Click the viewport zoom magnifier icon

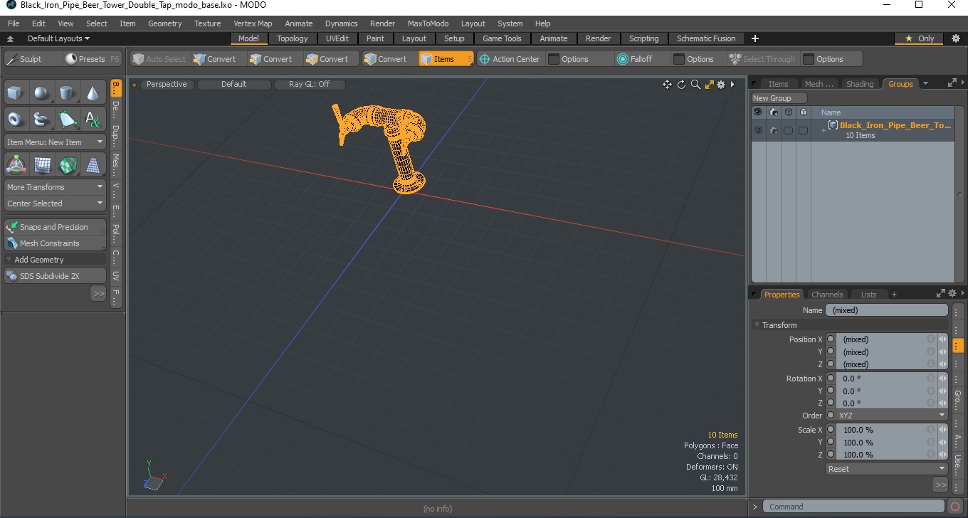[x=695, y=85]
